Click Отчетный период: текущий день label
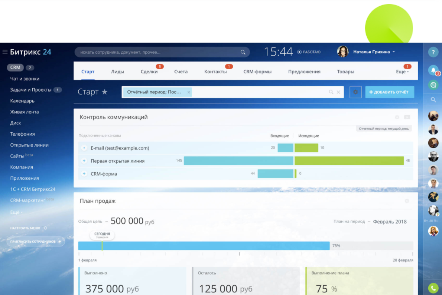Screen dimensions: 442x295 click(384, 129)
